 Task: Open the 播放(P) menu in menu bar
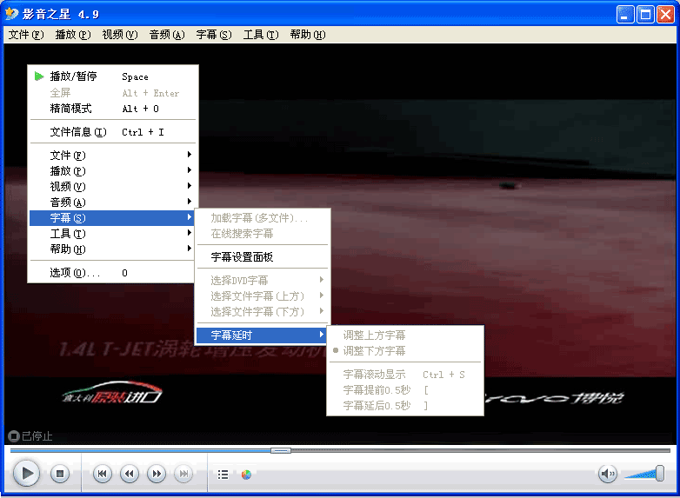coord(73,35)
